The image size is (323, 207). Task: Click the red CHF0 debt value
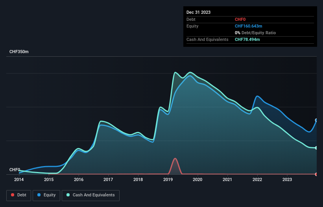(x=240, y=19)
